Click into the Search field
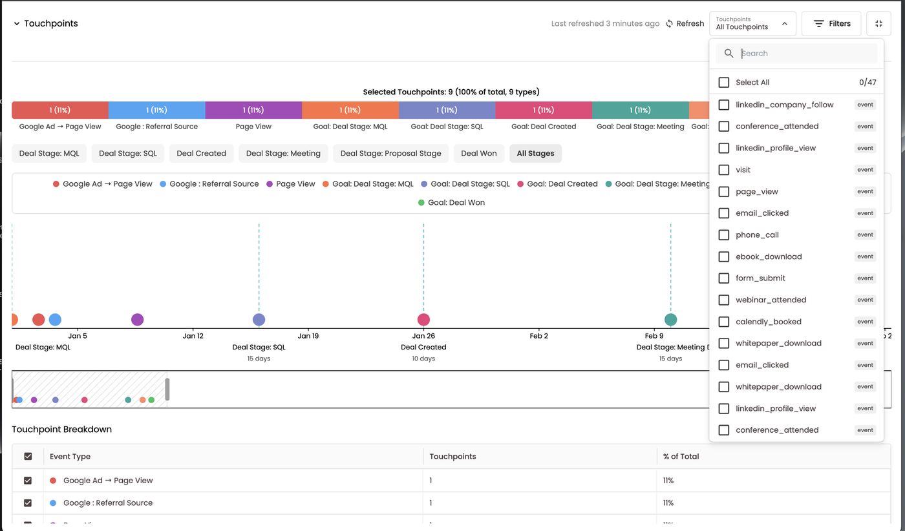The width and height of the screenshot is (905, 531). pyautogui.click(x=796, y=54)
